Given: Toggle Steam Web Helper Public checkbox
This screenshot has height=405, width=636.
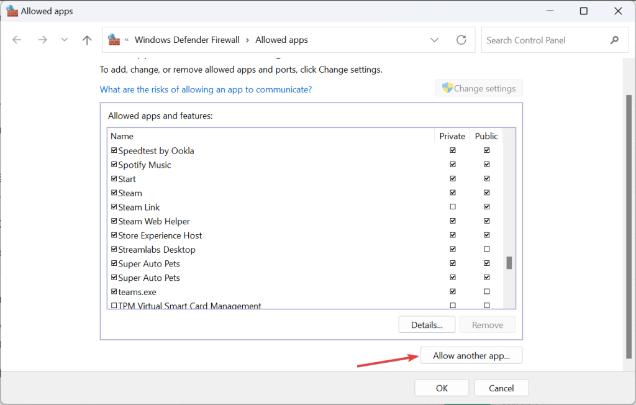Looking at the screenshot, I should pyautogui.click(x=487, y=221).
